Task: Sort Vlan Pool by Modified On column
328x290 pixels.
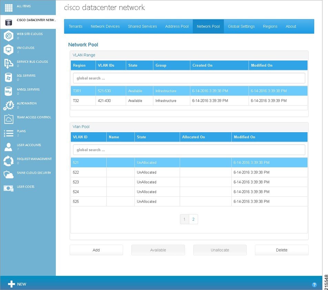Action: [x=269, y=137]
